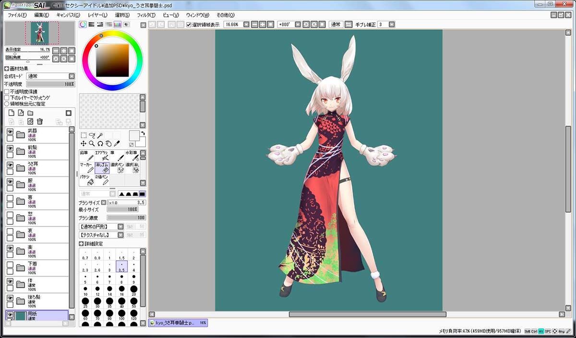This screenshot has height=338, width=576.
Task: Open the フィルタ menu
Action: (x=146, y=15)
